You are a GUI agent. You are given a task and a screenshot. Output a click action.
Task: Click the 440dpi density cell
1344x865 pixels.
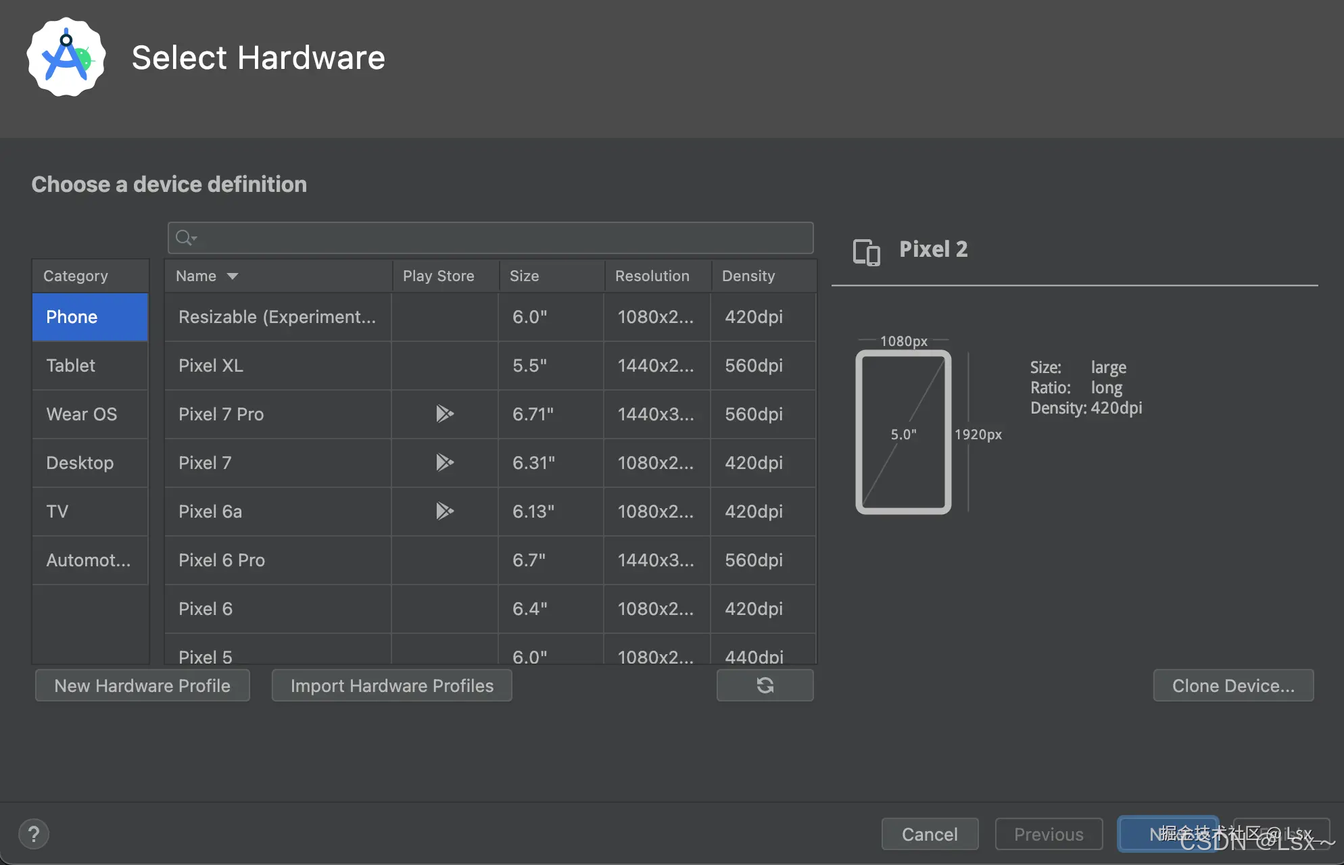coord(763,649)
